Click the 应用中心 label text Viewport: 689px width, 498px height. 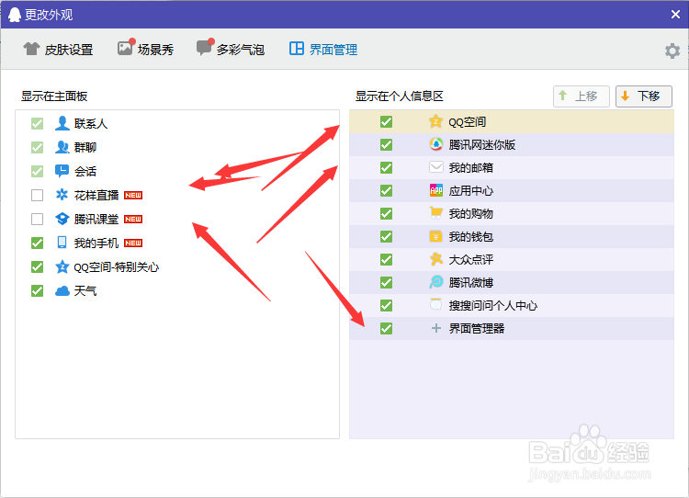(470, 191)
